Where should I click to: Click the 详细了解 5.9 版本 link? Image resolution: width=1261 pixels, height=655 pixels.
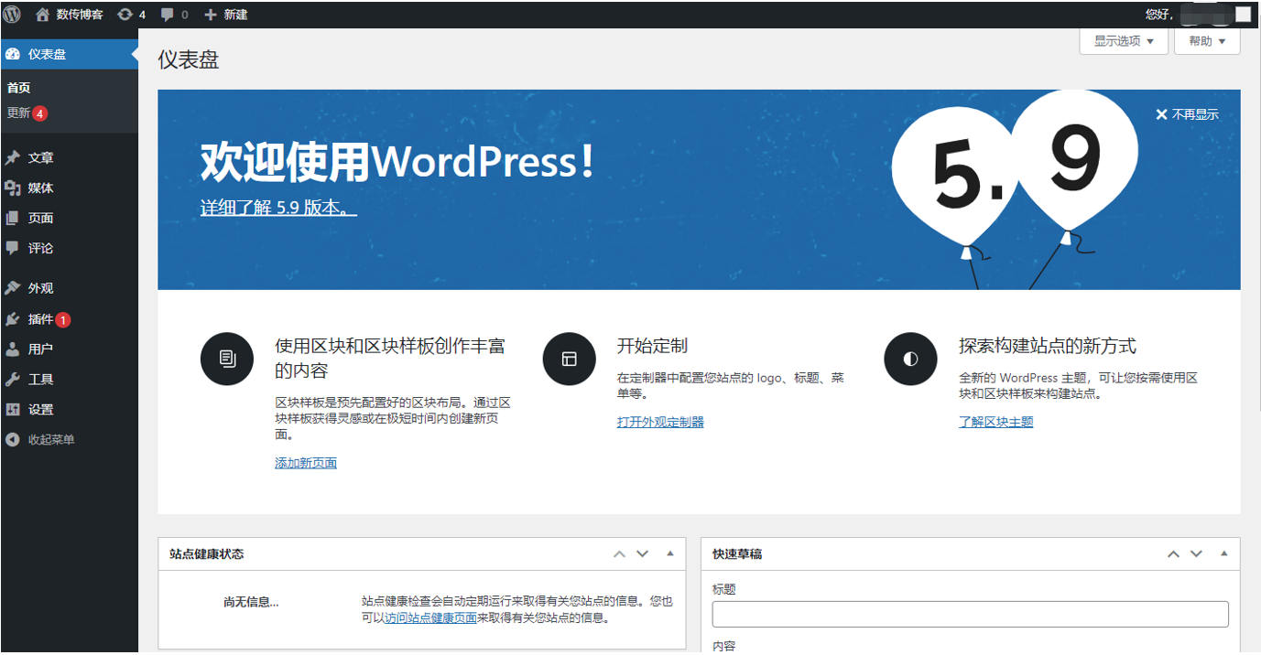278,208
